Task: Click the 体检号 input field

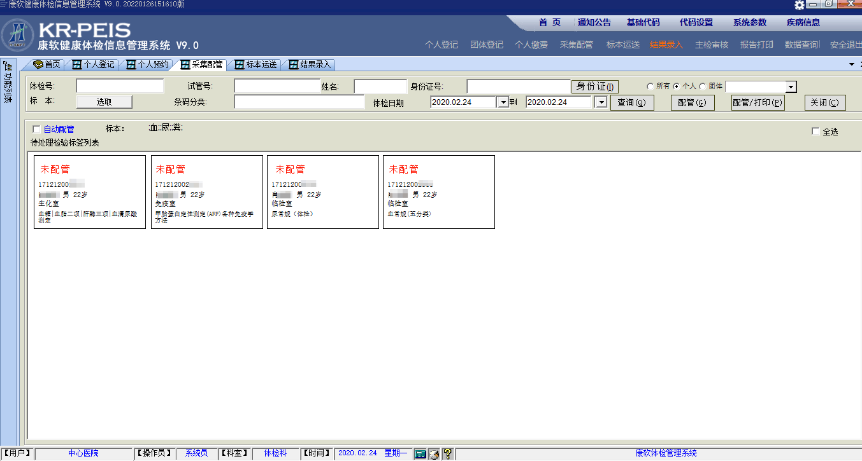Action: (120, 86)
